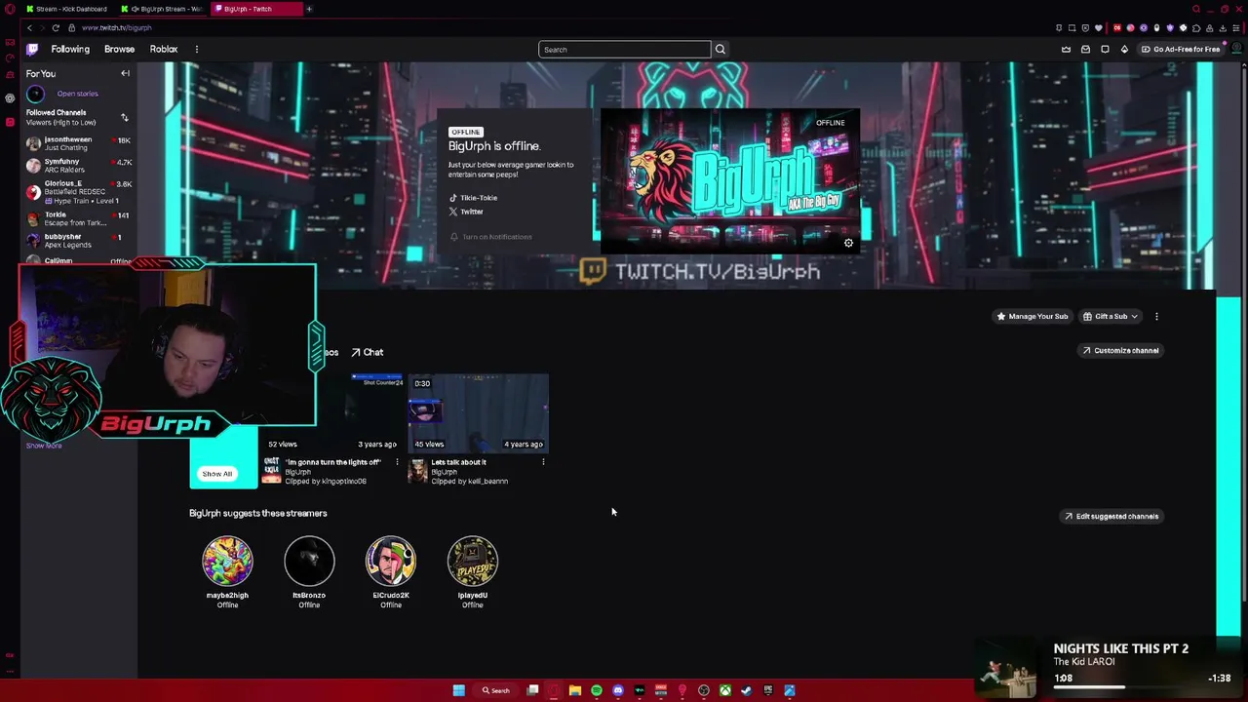Screen dimensions: 1248x702
Task: Open Xbox app from the taskbar
Action: tap(725, 690)
